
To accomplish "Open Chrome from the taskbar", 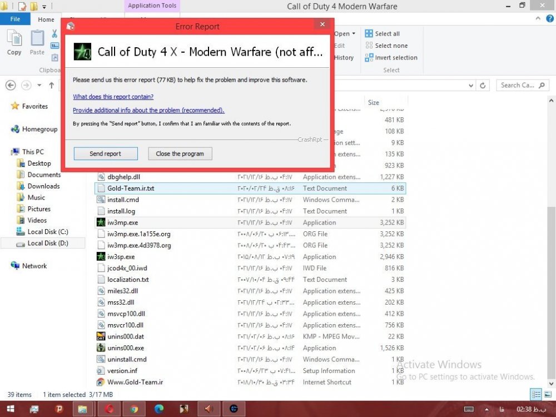I will pos(134,409).
